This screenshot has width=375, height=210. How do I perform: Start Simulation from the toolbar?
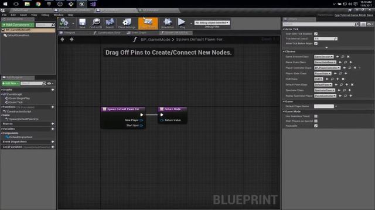[168, 23]
